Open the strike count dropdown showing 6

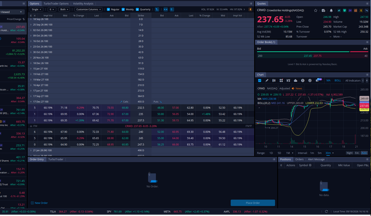52,9
